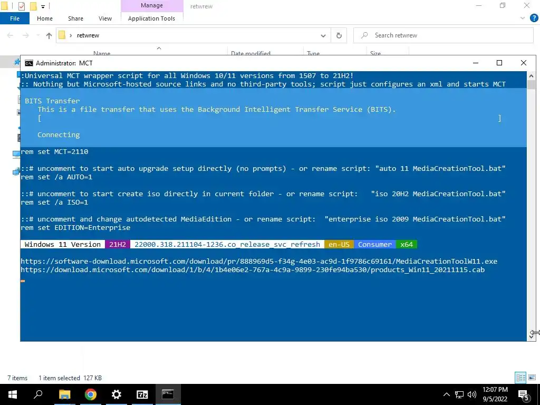Open taskbar search magnifier
This screenshot has height=405, width=540.
[x=38, y=394]
